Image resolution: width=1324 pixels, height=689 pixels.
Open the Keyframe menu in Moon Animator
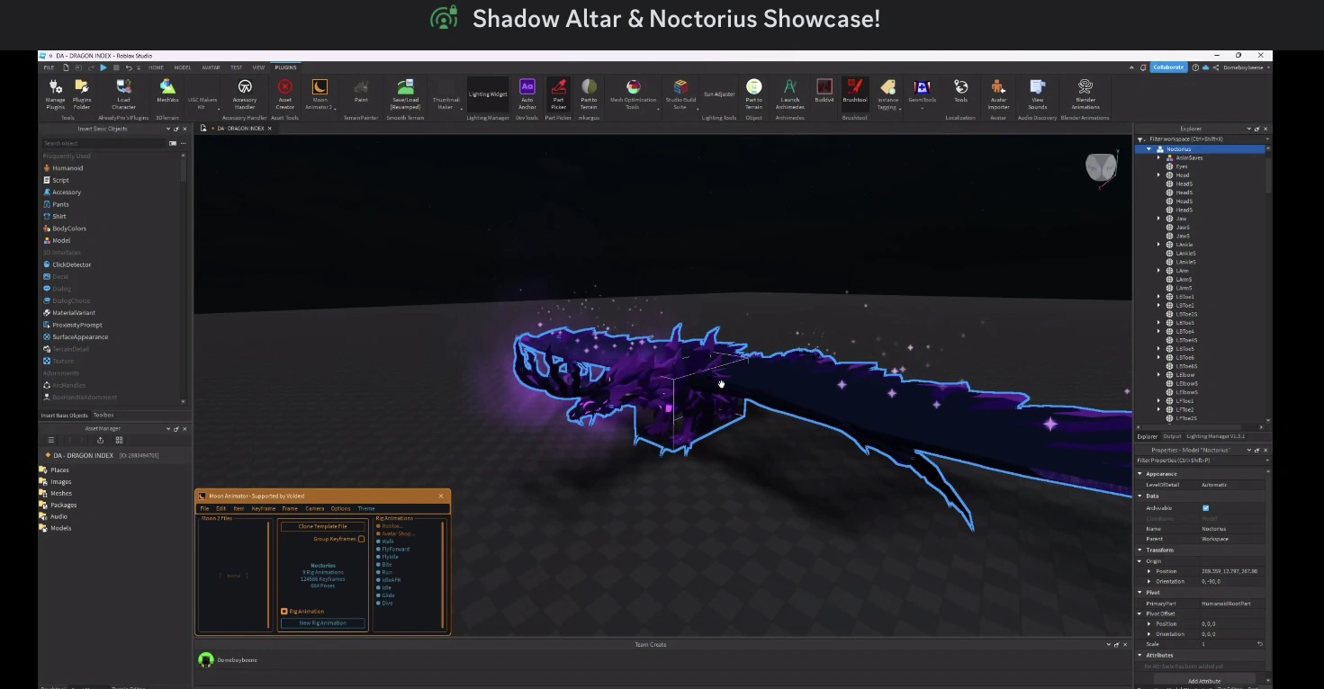coord(265,508)
